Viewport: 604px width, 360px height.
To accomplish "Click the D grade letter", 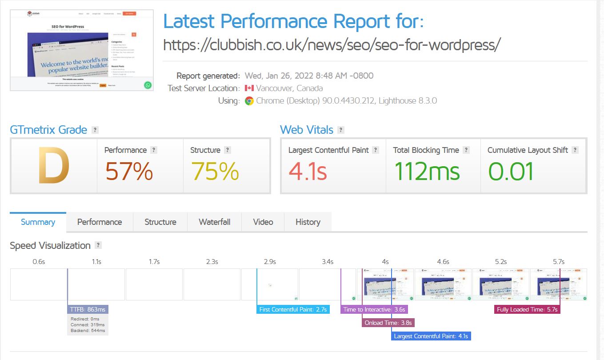I will click(53, 166).
